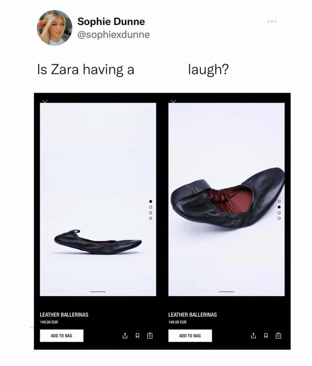Open Sophie Dunne display name link
This screenshot has width=312, height=366.
pos(111,21)
